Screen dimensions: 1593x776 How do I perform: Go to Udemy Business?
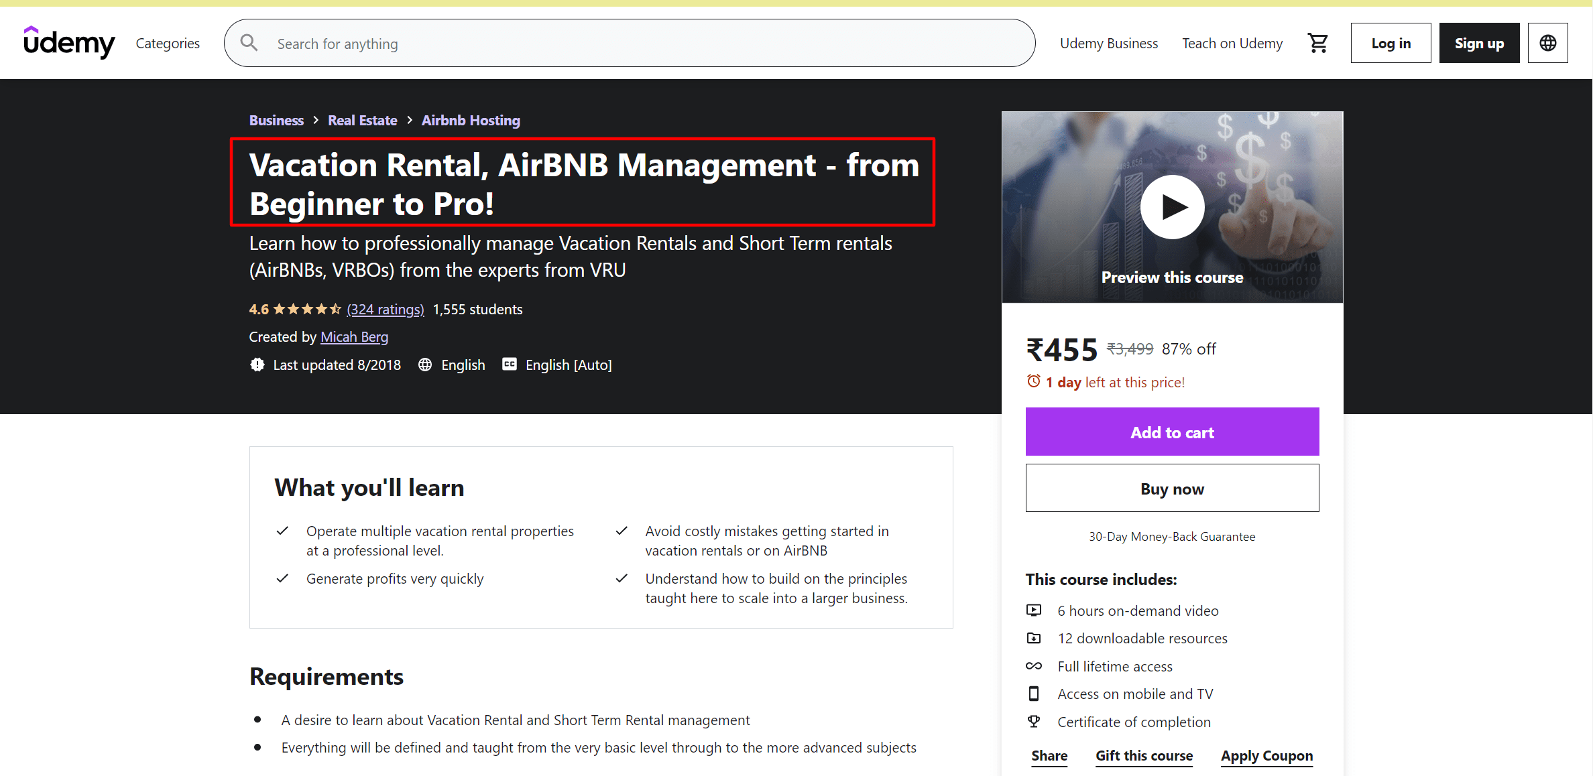point(1109,42)
